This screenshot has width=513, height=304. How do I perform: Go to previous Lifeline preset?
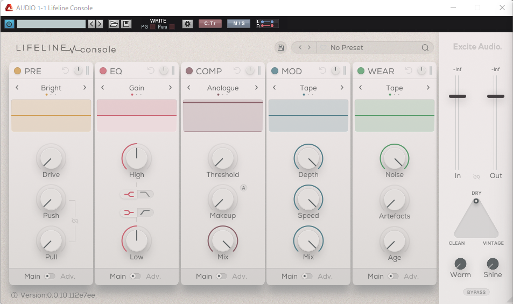pos(300,48)
